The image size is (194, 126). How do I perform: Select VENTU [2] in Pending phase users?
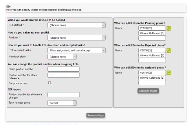click(152, 28)
